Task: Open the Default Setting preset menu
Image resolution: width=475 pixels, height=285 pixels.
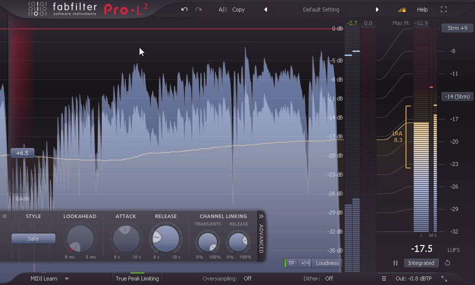Action: [x=321, y=9]
